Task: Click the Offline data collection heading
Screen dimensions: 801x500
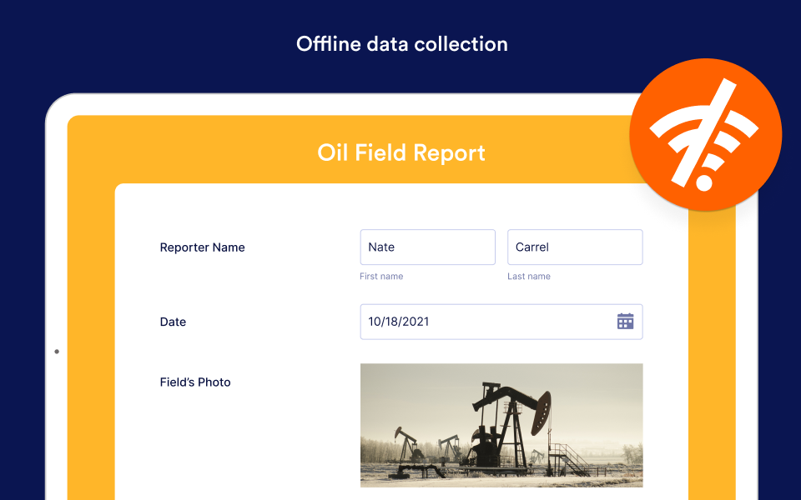Action: pos(402,44)
